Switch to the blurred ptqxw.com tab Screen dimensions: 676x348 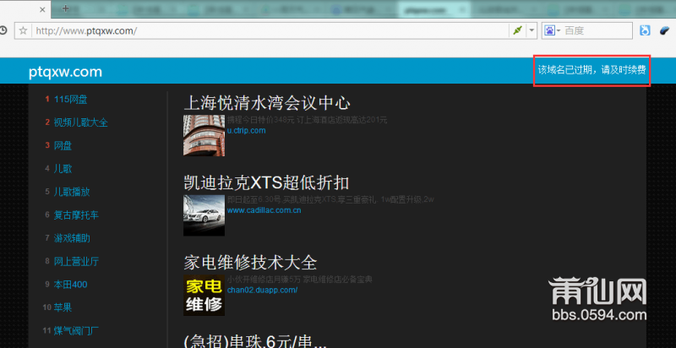pos(433,9)
